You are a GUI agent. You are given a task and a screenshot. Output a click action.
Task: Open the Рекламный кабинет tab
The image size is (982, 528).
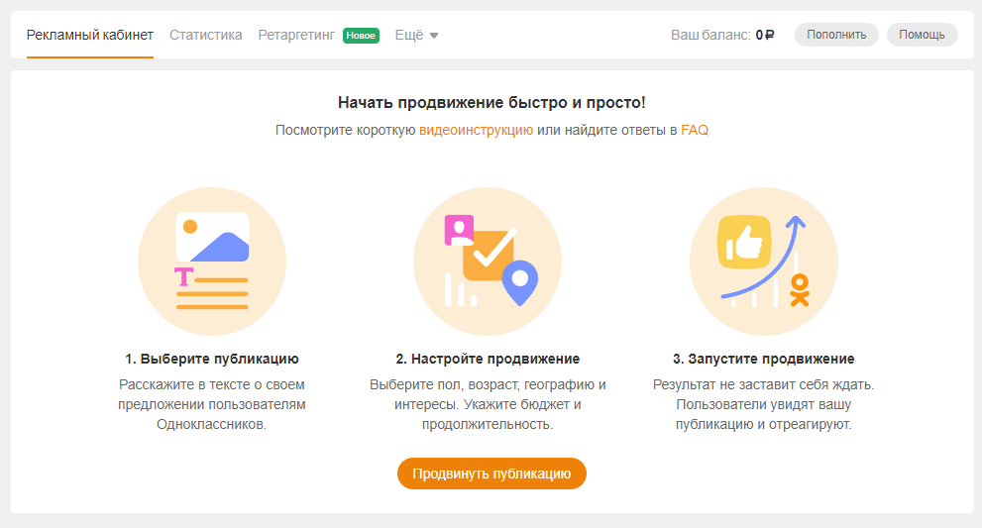[89, 35]
